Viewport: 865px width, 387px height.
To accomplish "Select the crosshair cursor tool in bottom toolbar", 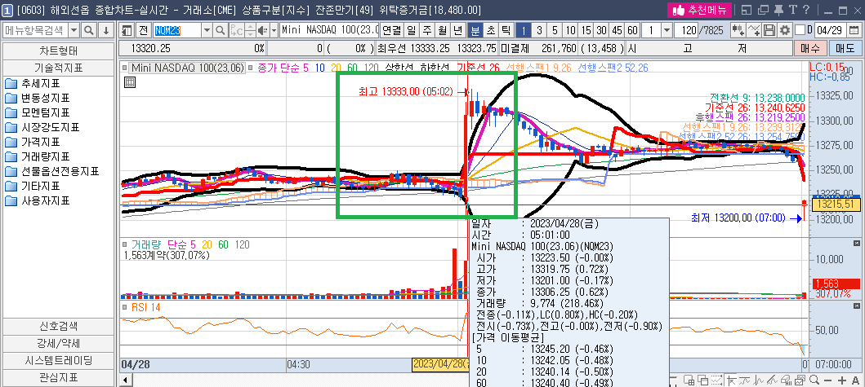I will click(730, 380).
